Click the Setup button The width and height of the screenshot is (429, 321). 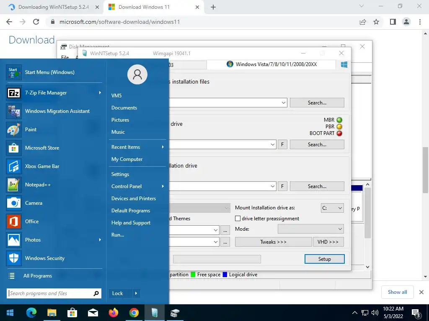pyautogui.click(x=325, y=259)
